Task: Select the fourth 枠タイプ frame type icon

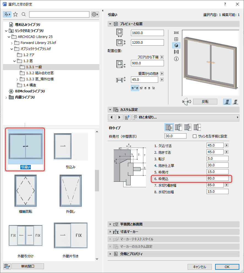Action: click(x=197, y=127)
